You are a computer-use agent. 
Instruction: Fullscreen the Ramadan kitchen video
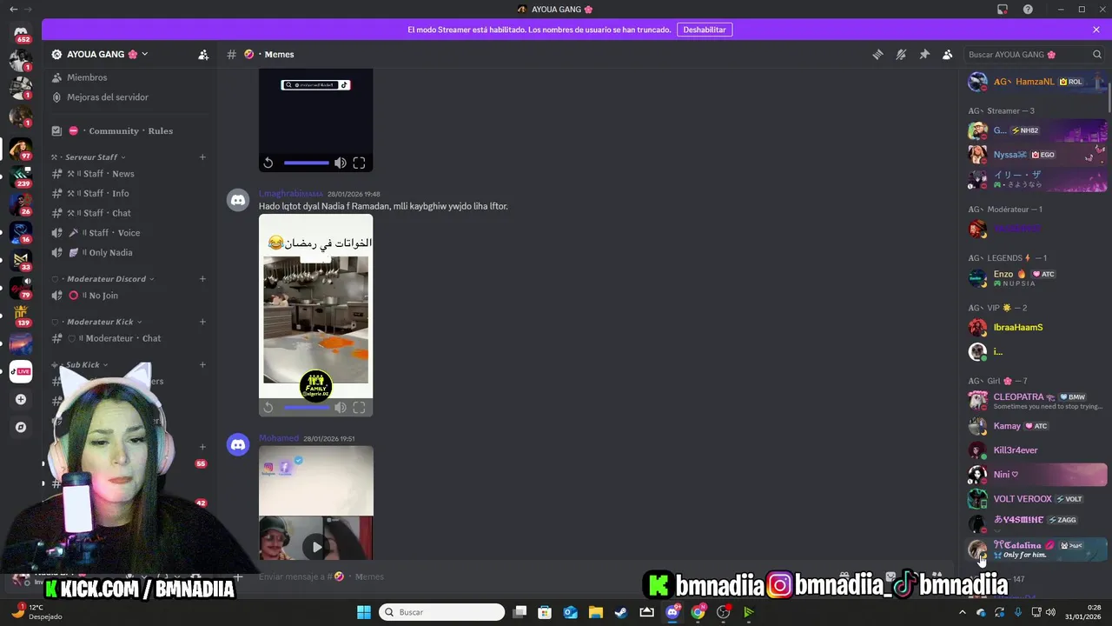click(359, 407)
